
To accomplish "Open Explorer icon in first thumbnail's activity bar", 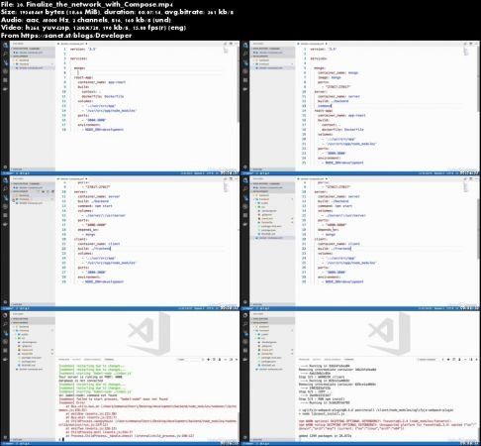I will tap(5, 46).
